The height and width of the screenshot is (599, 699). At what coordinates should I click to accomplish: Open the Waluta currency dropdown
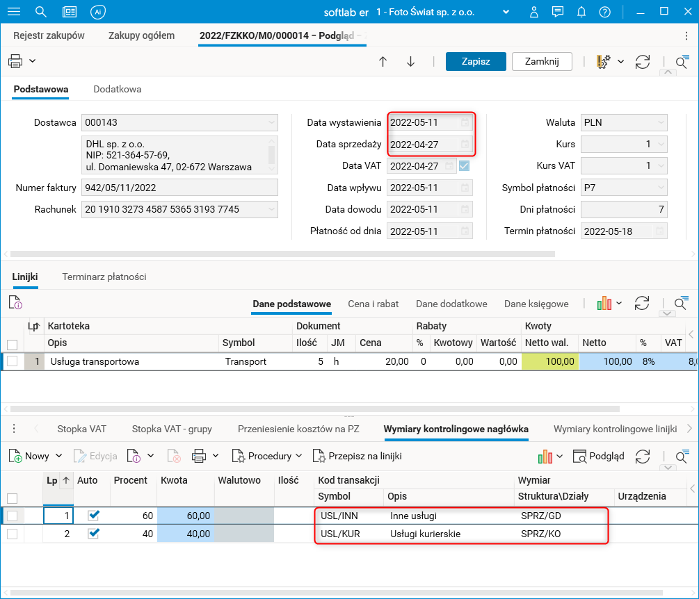point(661,122)
